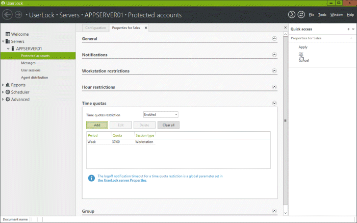Open the UserLock server Properties link
Image resolution: width=357 pixels, height=223 pixels.
[x=122, y=181]
